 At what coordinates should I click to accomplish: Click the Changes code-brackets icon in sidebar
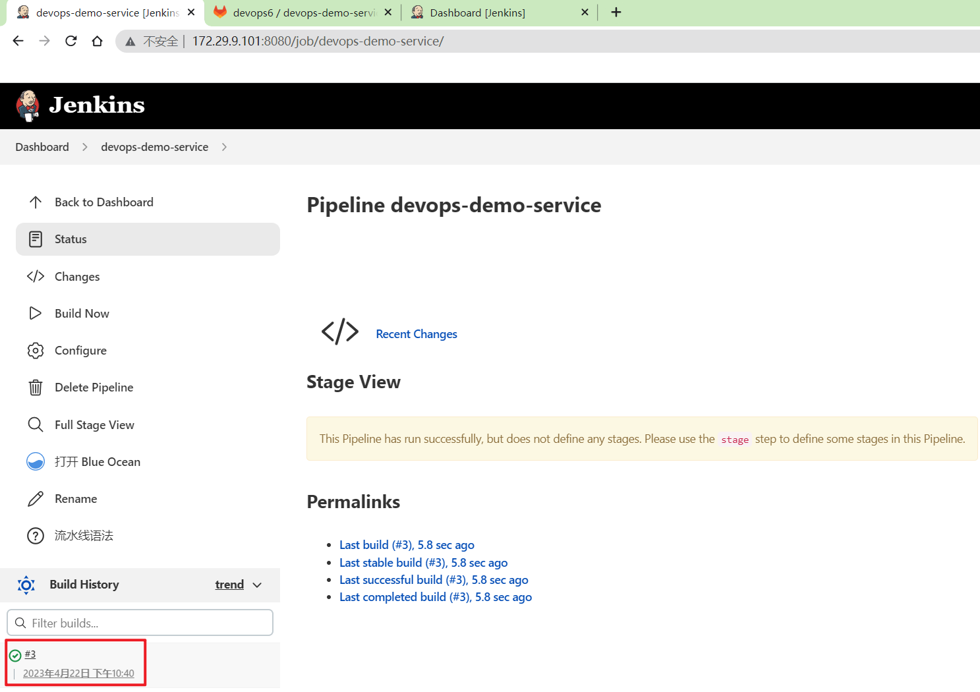click(36, 276)
